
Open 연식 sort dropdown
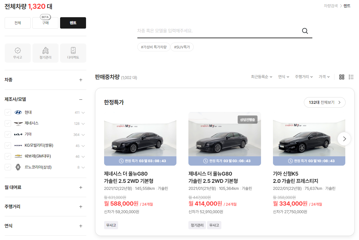point(283,77)
